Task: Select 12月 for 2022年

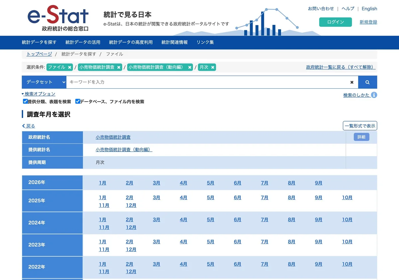Action: pyautogui.click(x=131, y=272)
